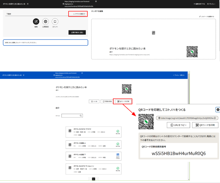The image size is (220, 183).
Task: Click heading QRコードを印刷してコトノハをつくる
Action: click(x=162, y=110)
